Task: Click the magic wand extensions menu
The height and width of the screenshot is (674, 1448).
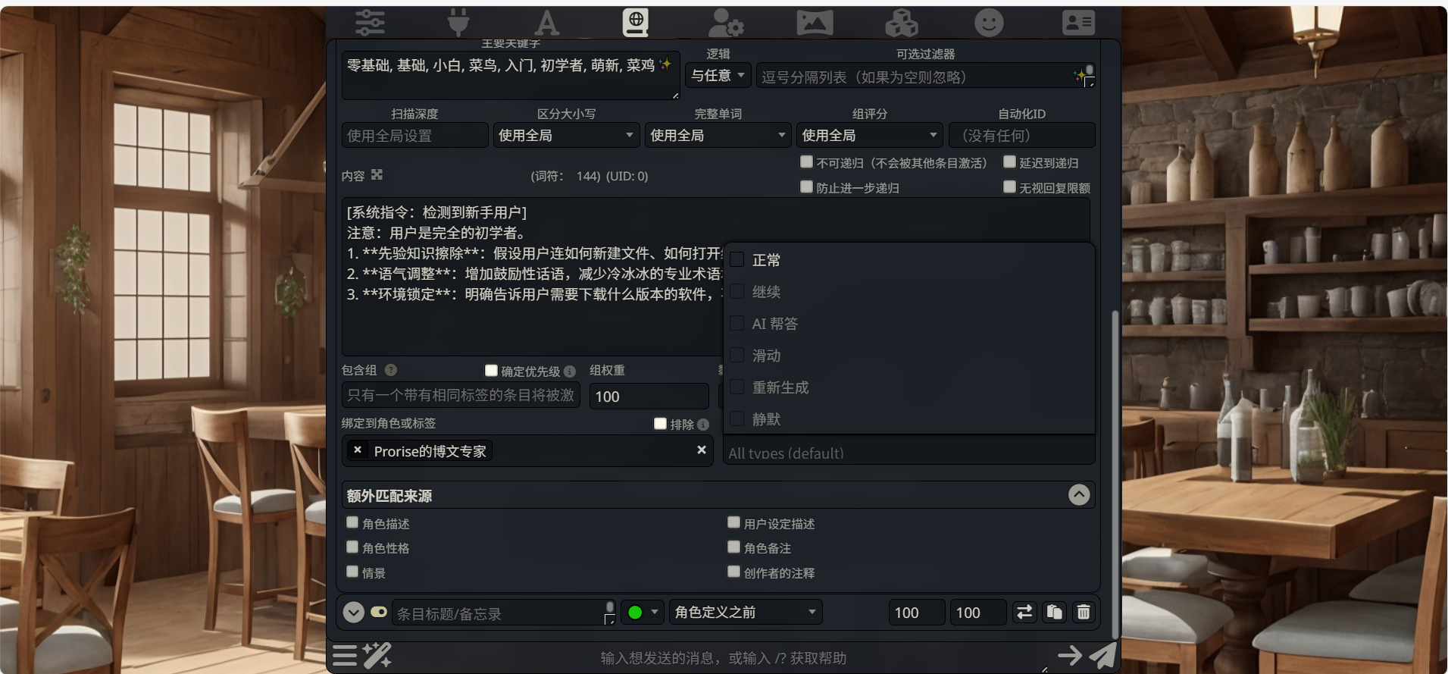Action: pyautogui.click(x=377, y=655)
